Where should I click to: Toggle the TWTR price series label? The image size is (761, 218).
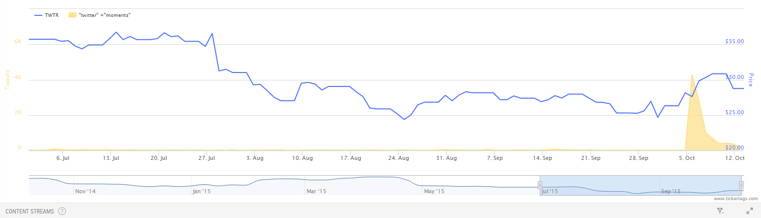tap(52, 15)
